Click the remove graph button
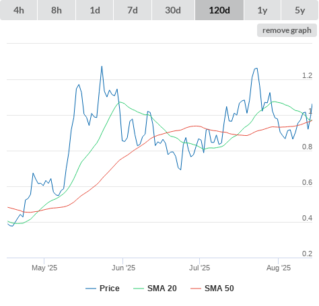Image resolution: width=319 pixels, height=306 pixels. click(287, 30)
